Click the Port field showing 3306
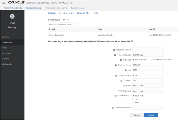This screenshot has height=120, width=178. pyautogui.click(x=148, y=70)
